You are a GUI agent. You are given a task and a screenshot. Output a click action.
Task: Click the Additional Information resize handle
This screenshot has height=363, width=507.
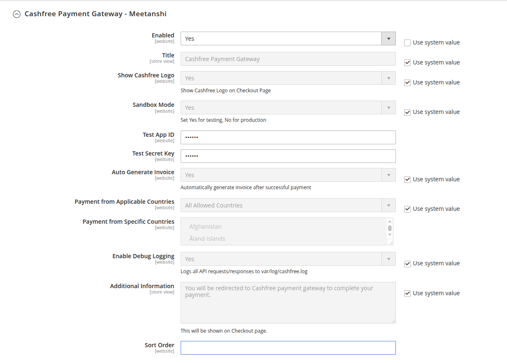tap(393, 321)
